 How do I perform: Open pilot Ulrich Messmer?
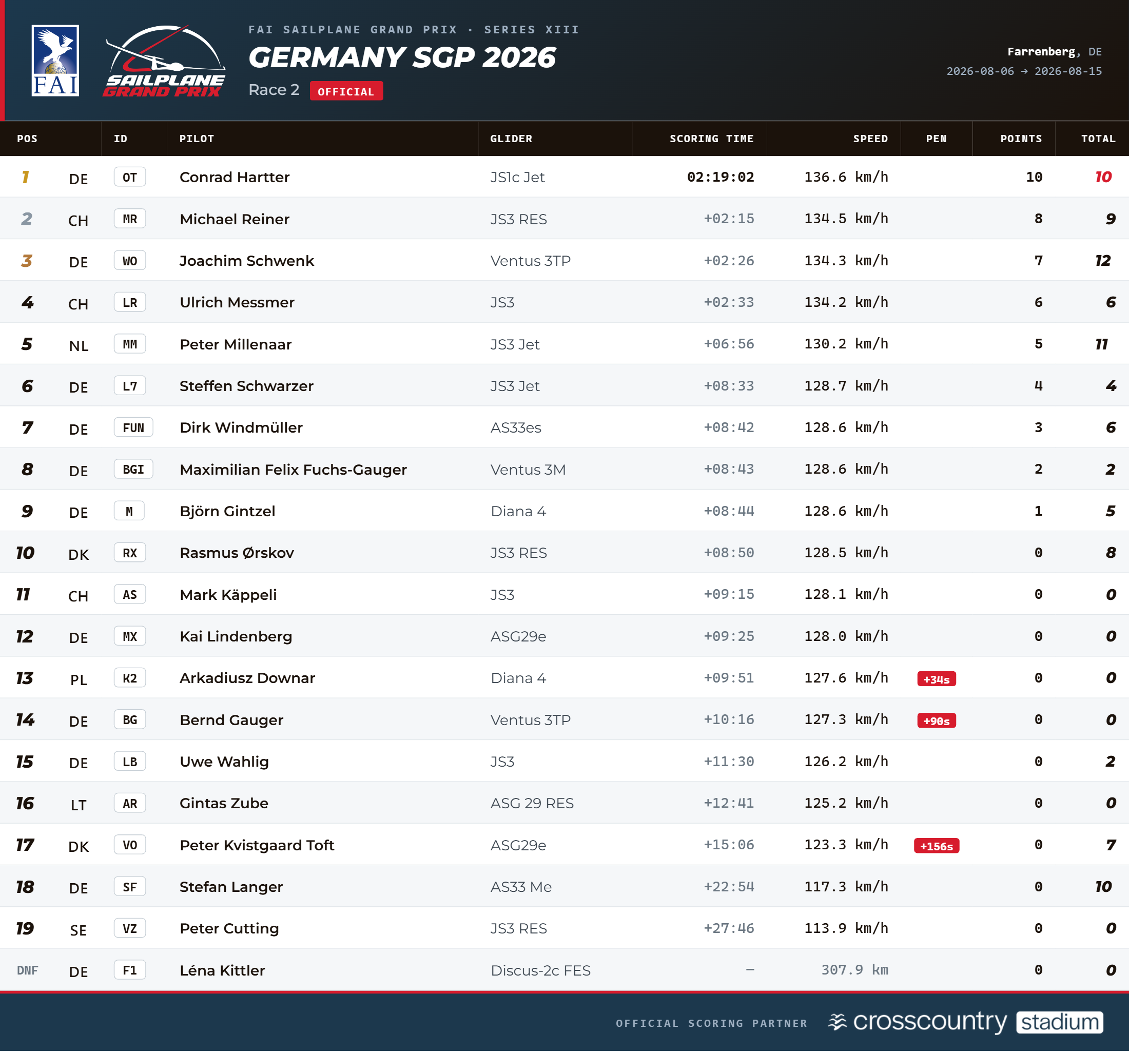coord(237,302)
